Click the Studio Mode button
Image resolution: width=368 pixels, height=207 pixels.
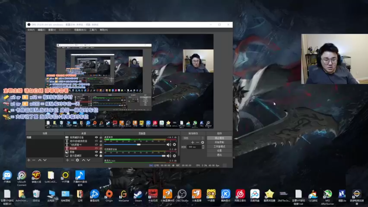tap(219, 146)
